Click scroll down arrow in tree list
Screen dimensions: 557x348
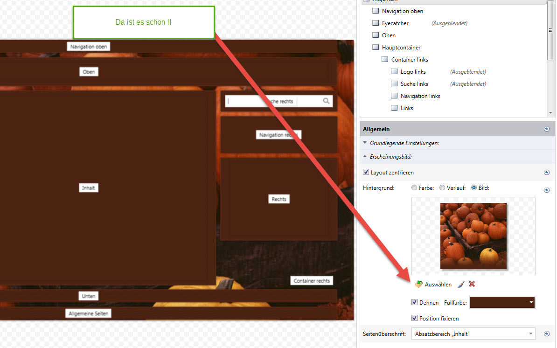pos(550,113)
